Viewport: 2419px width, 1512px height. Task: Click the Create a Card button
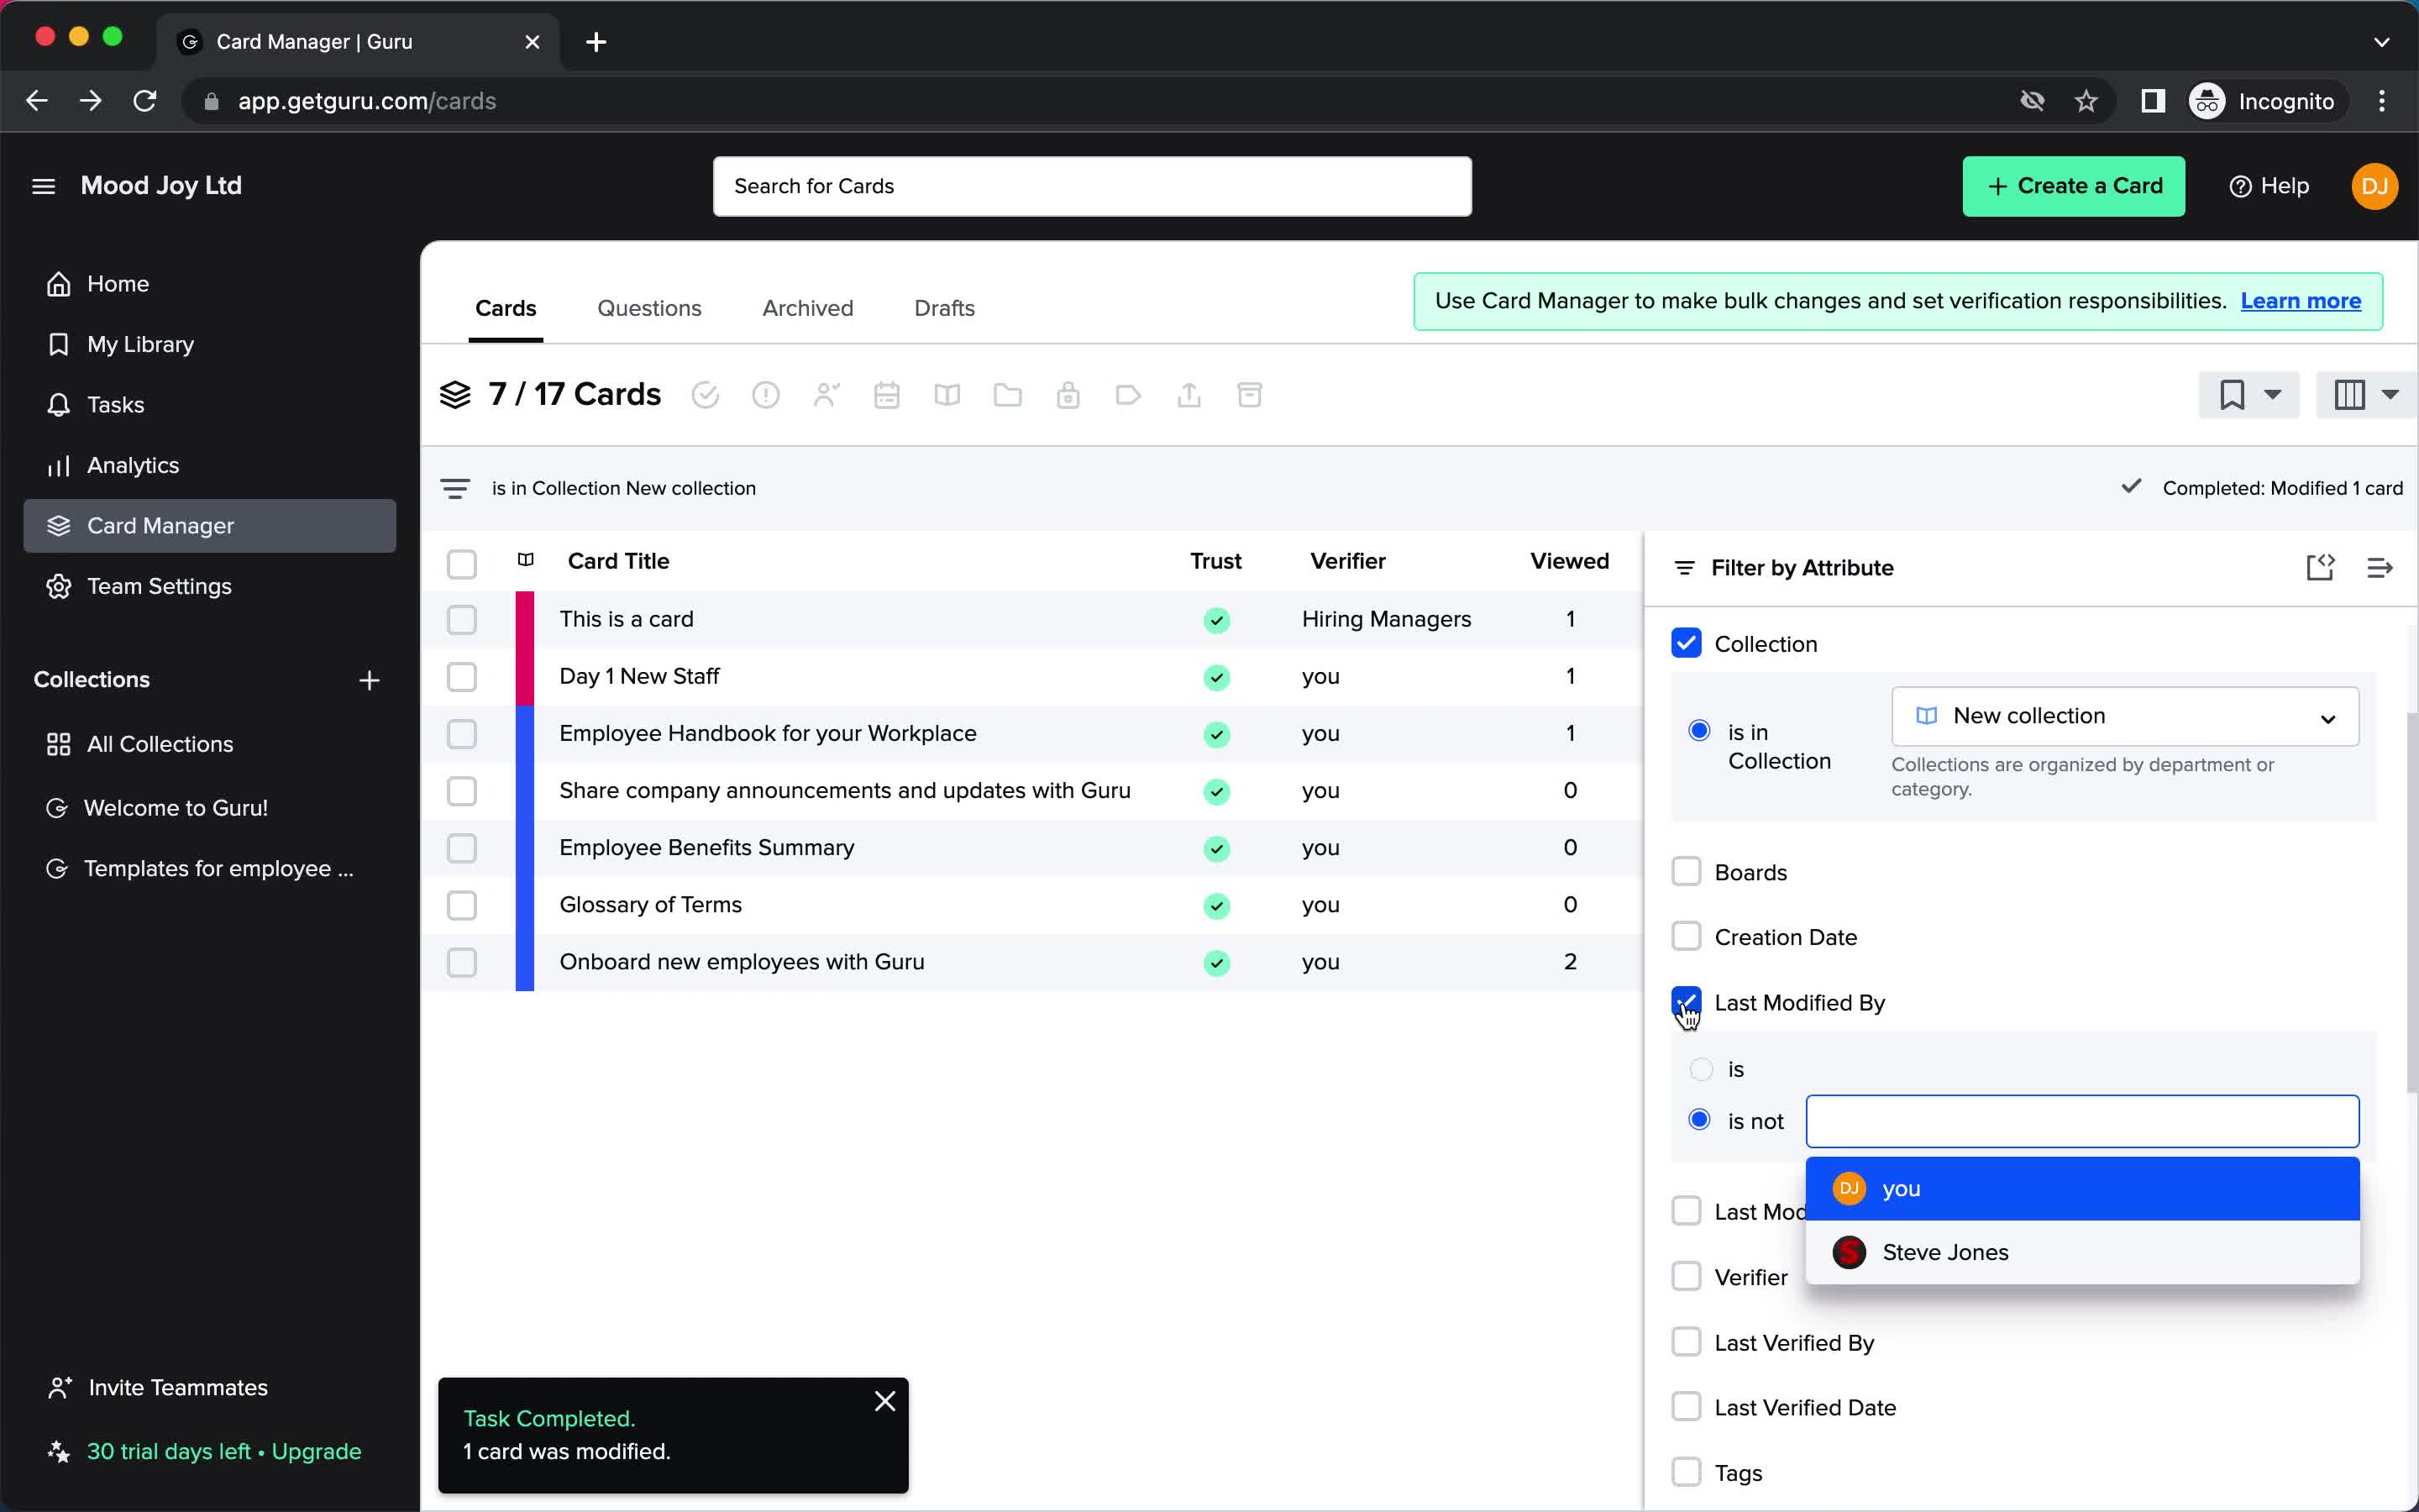[2073, 186]
